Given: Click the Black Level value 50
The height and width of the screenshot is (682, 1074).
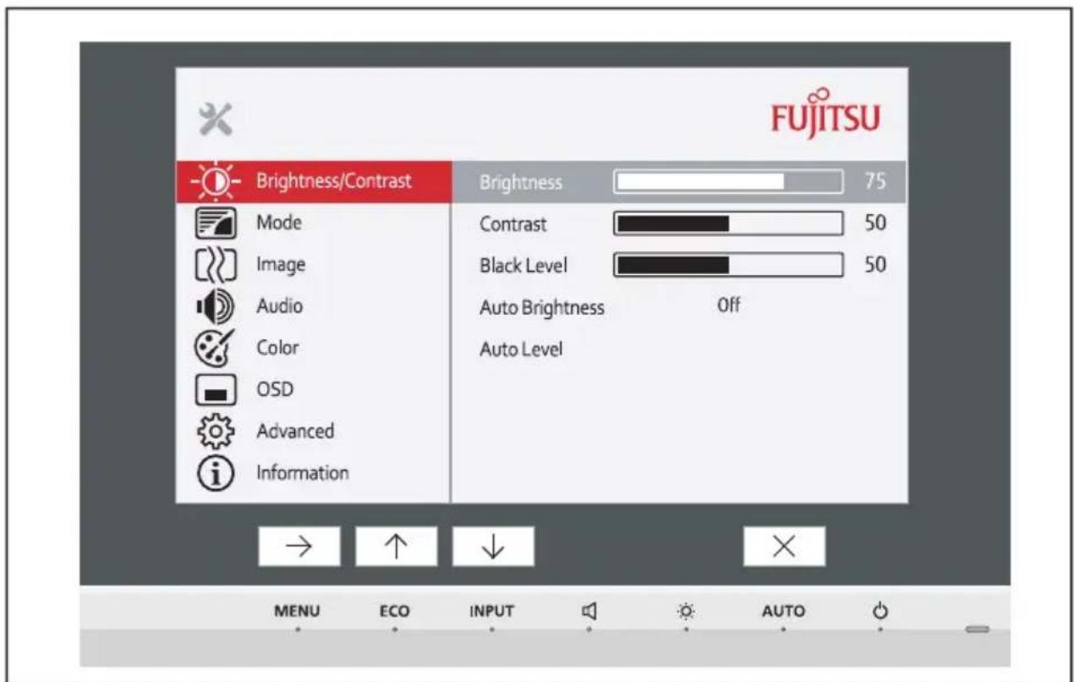Looking at the screenshot, I should tap(874, 266).
